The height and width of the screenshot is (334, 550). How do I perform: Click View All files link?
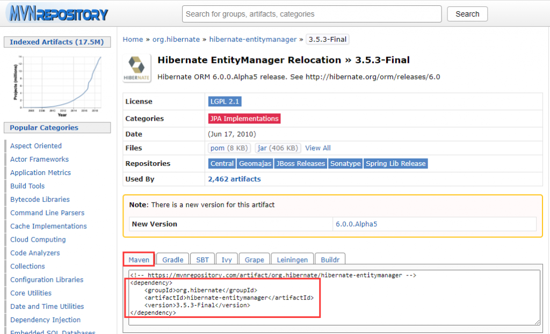click(318, 148)
